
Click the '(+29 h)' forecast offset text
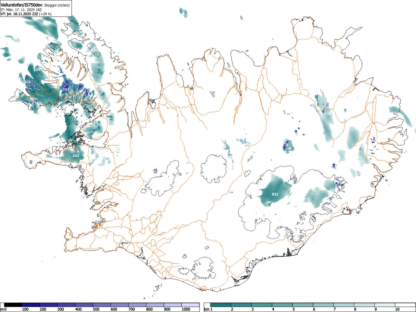[x=45, y=14]
